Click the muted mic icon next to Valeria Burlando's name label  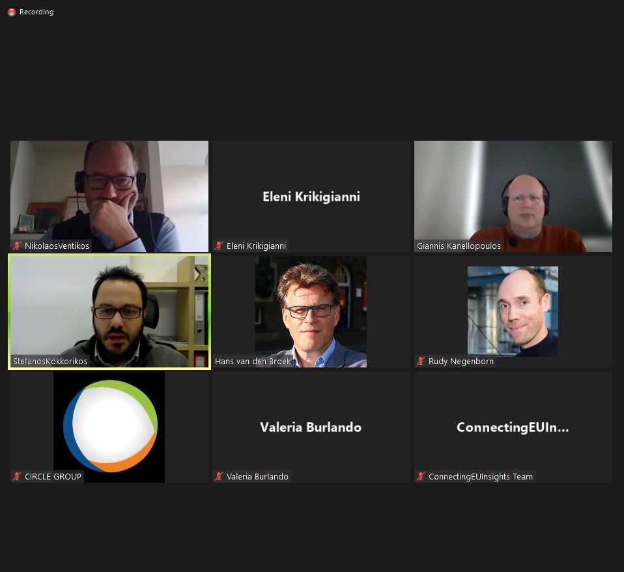coord(219,476)
